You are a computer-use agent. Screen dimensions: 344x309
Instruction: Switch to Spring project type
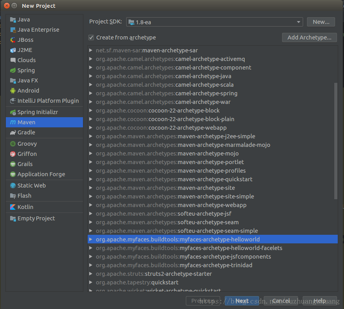(44, 70)
